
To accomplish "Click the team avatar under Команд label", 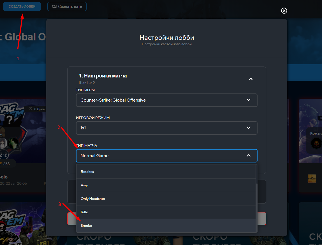I will click(x=316, y=143).
